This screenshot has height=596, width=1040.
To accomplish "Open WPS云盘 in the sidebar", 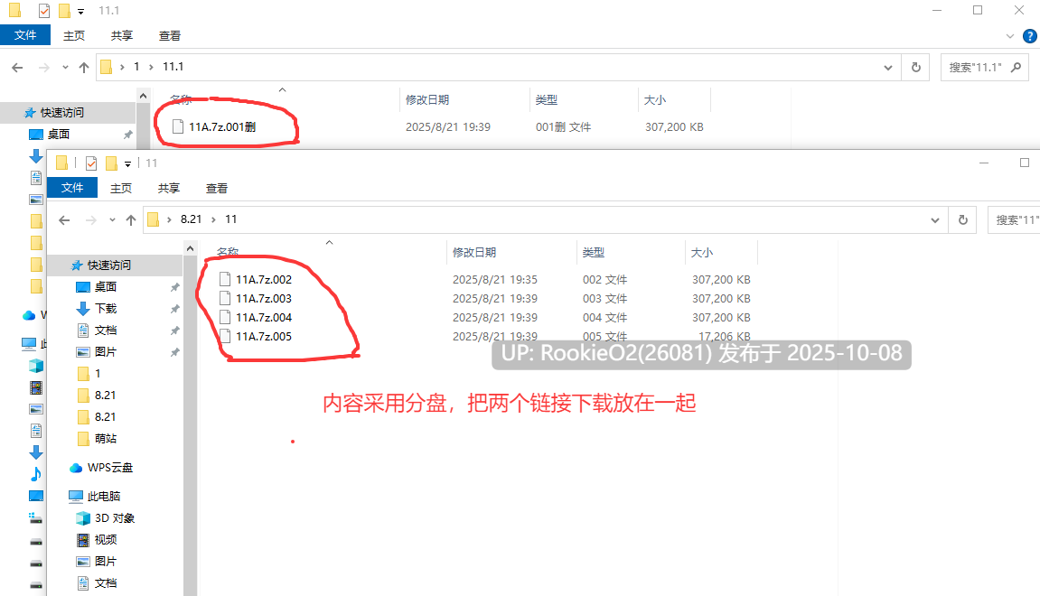I will 109,468.
